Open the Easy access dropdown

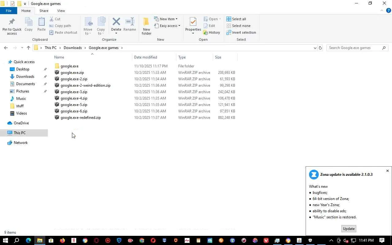(x=167, y=26)
